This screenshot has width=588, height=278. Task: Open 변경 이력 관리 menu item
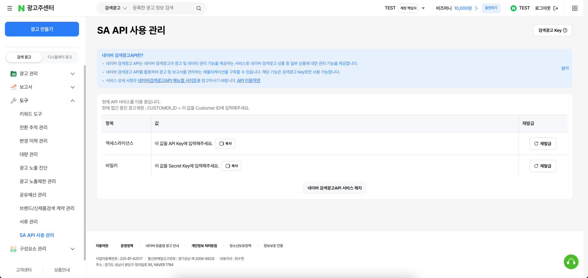[x=33, y=141]
